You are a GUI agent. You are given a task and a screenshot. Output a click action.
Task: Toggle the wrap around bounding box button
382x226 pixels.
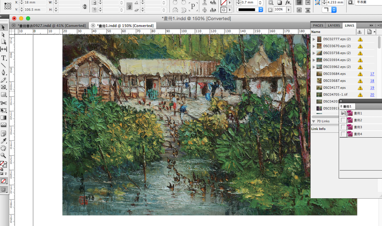pyautogui.click(x=308, y=3)
